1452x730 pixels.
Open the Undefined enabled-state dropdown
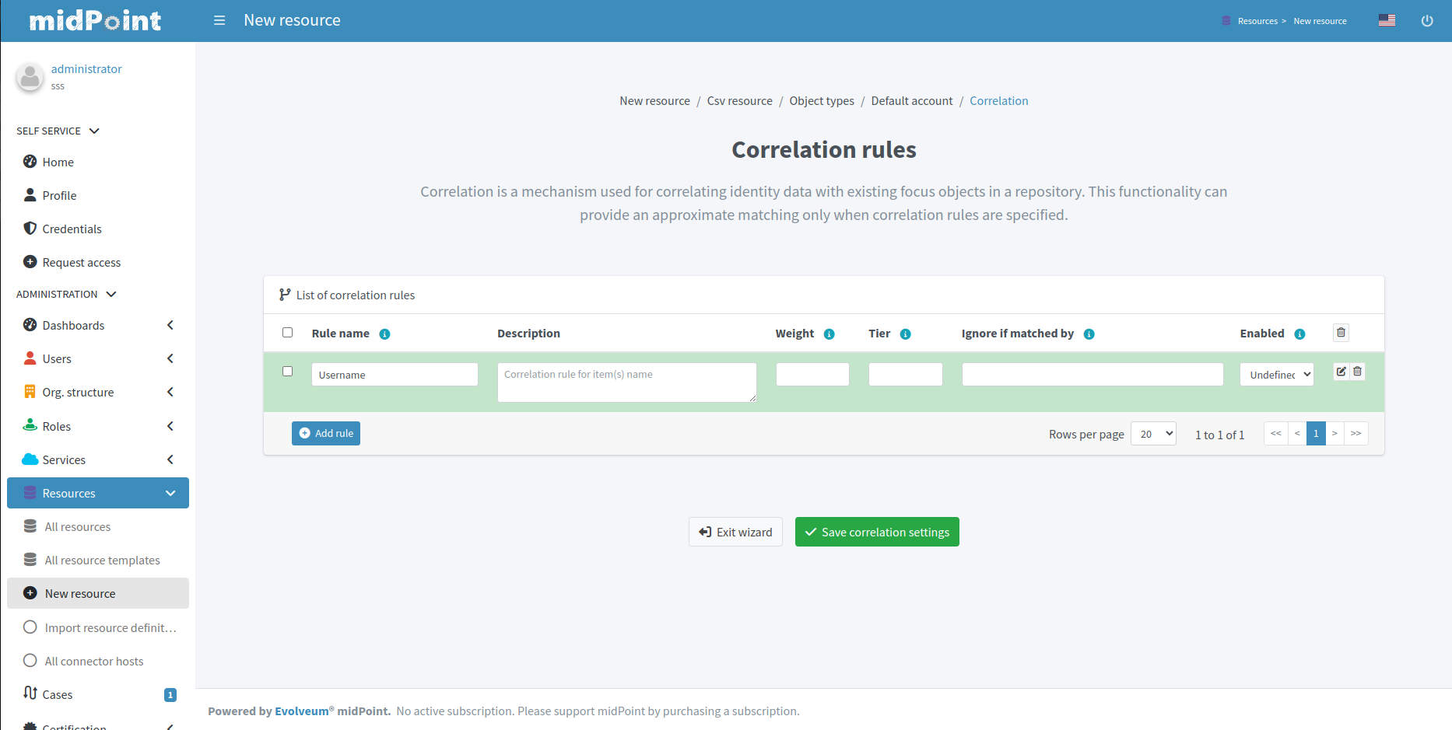(x=1276, y=374)
